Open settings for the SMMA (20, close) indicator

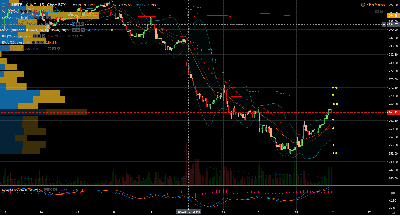[x=40, y=18]
